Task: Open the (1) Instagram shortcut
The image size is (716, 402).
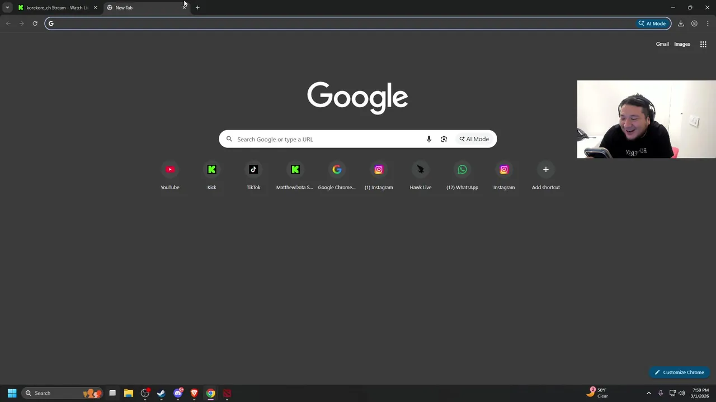Action: pyautogui.click(x=379, y=176)
